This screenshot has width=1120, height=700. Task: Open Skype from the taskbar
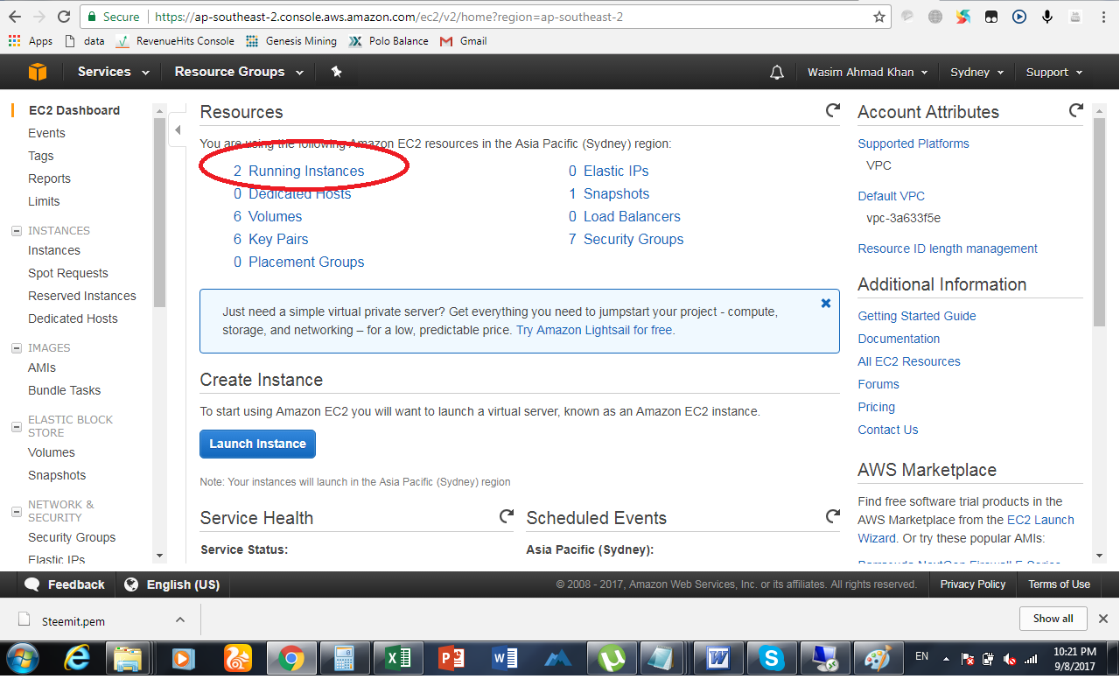click(x=771, y=658)
